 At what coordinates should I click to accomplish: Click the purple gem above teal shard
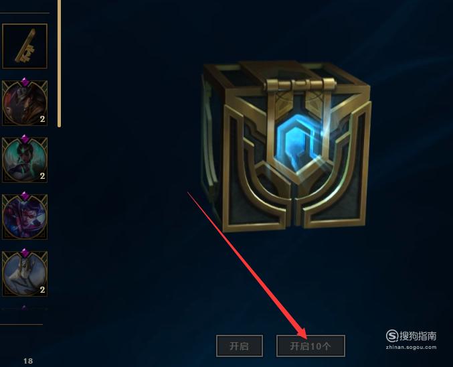[x=25, y=139]
